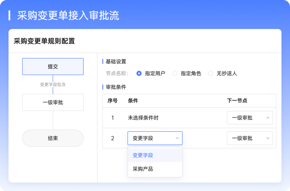The image size is (290, 191).
Task: Click the 变更字段包含 connector label
Action: point(53,85)
